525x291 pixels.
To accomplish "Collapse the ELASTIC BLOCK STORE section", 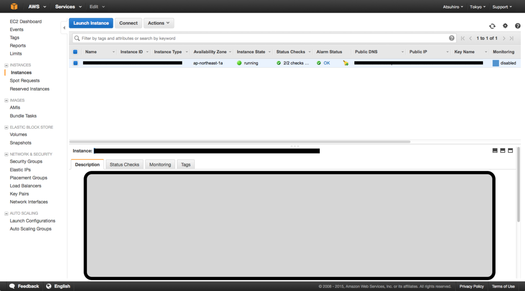I will point(7,127).
